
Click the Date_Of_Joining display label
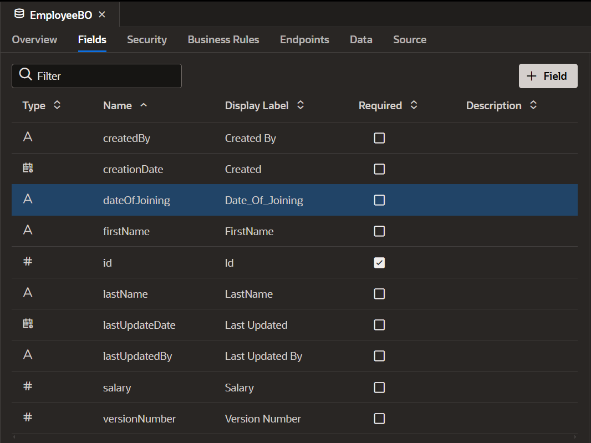(264, 200)
